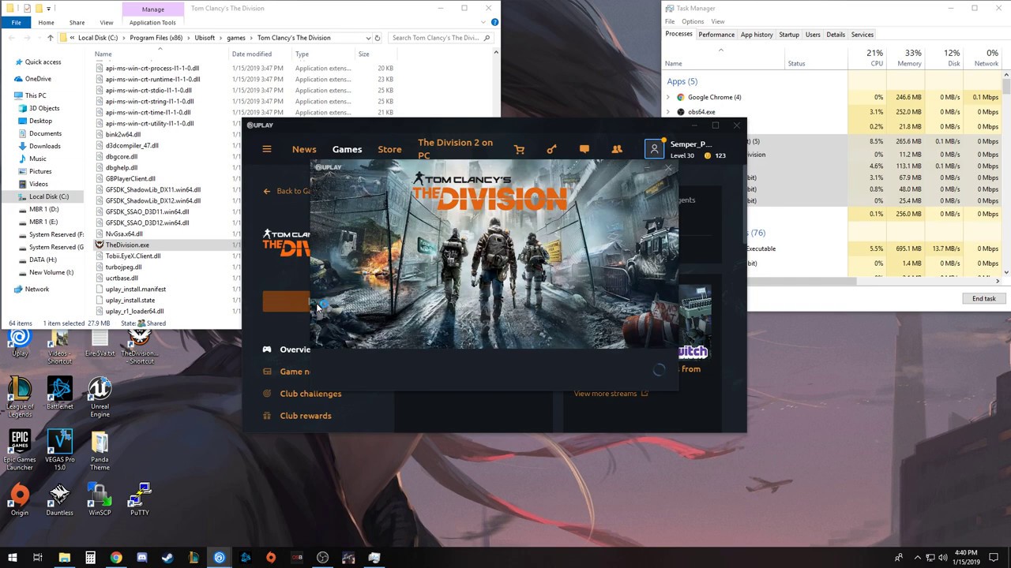Select Panda Theme folder on desktop
Screen dimensions: 1011x568
point(100,450)
